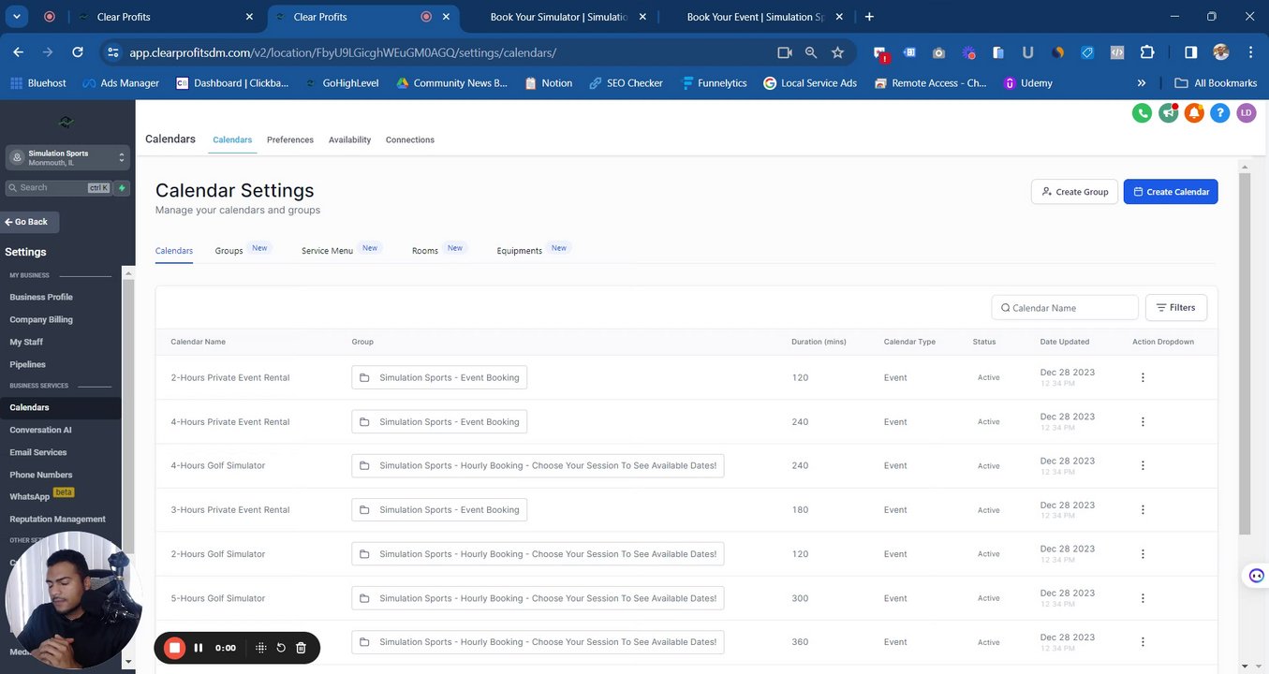Open actions menu for 2-Hours Private Event Rental
1269x674 pixels.
point(1143,377)
